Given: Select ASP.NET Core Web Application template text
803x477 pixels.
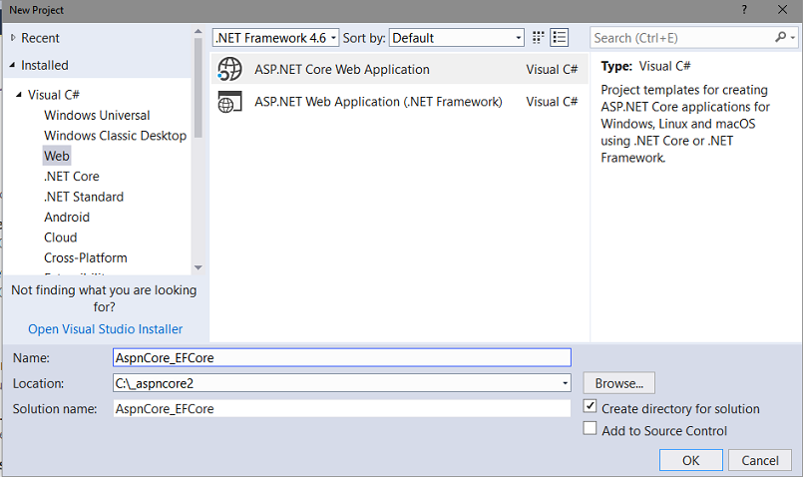Looking at the screenshot, I should tap(342, 69).
